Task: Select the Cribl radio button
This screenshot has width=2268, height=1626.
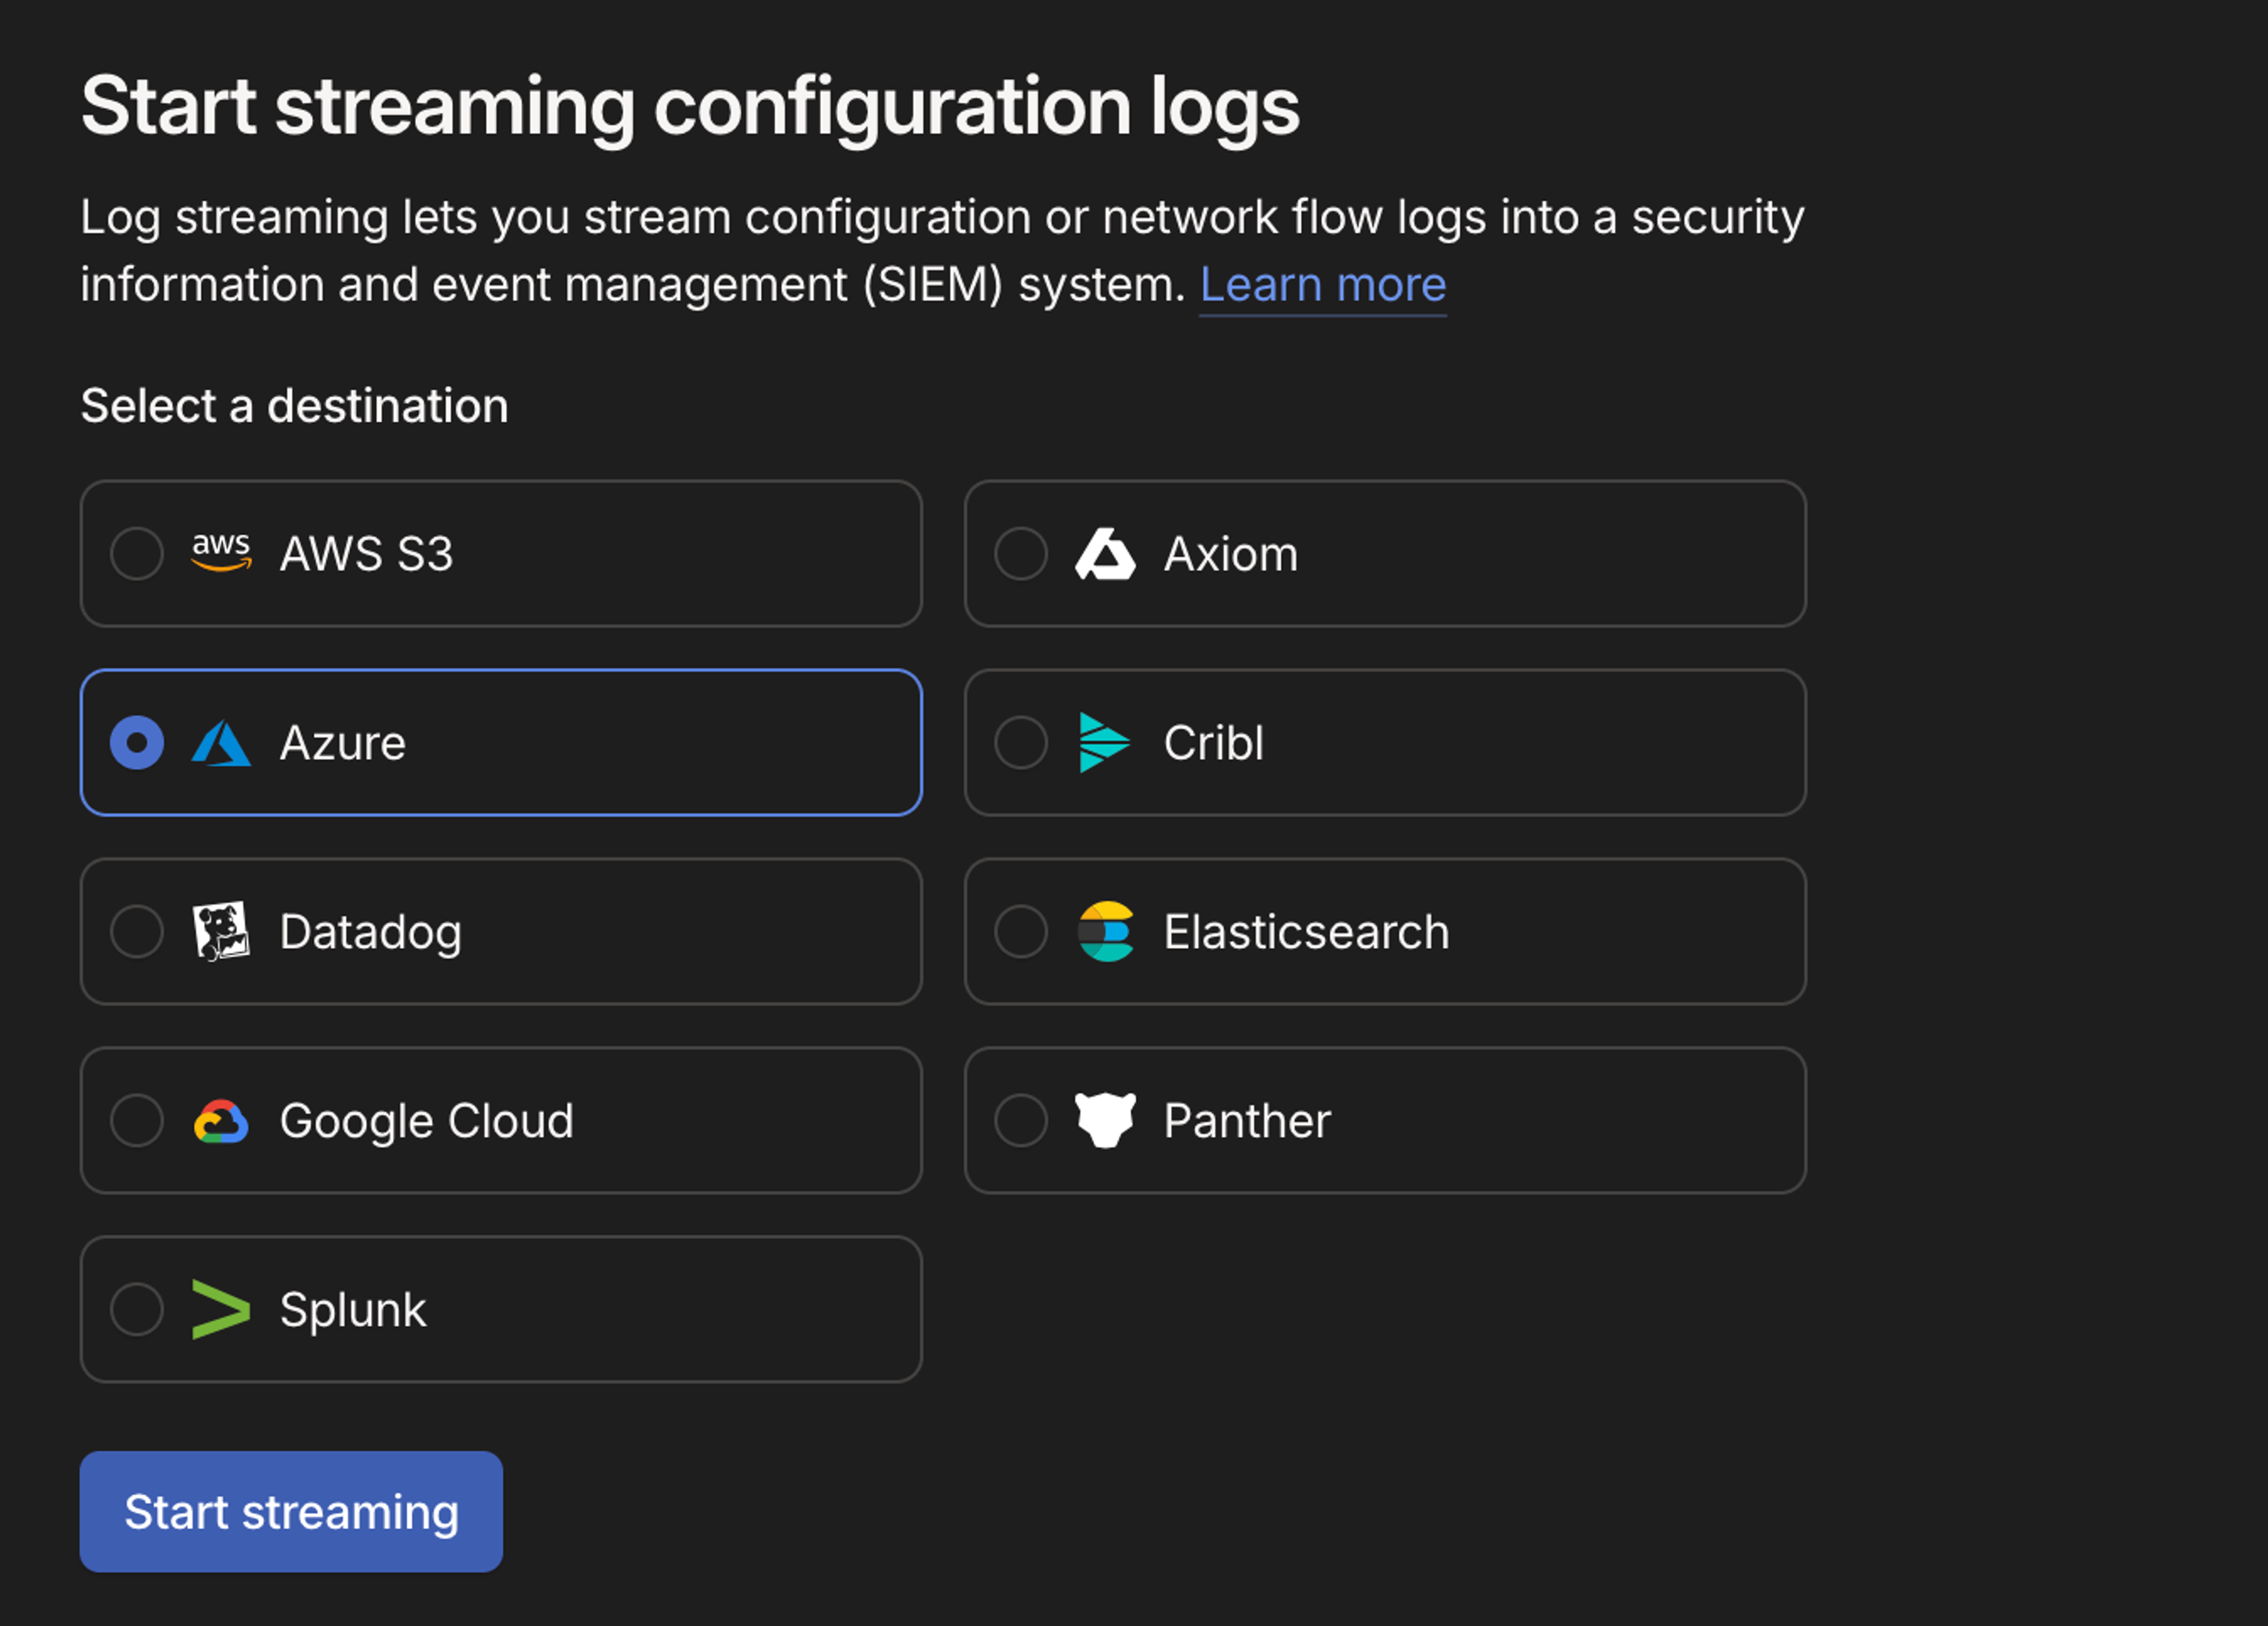Action: 1021,743
